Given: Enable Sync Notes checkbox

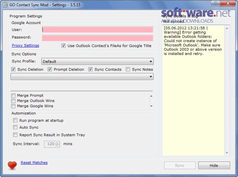Looking at the screenshot, I should tap(128, 69).
